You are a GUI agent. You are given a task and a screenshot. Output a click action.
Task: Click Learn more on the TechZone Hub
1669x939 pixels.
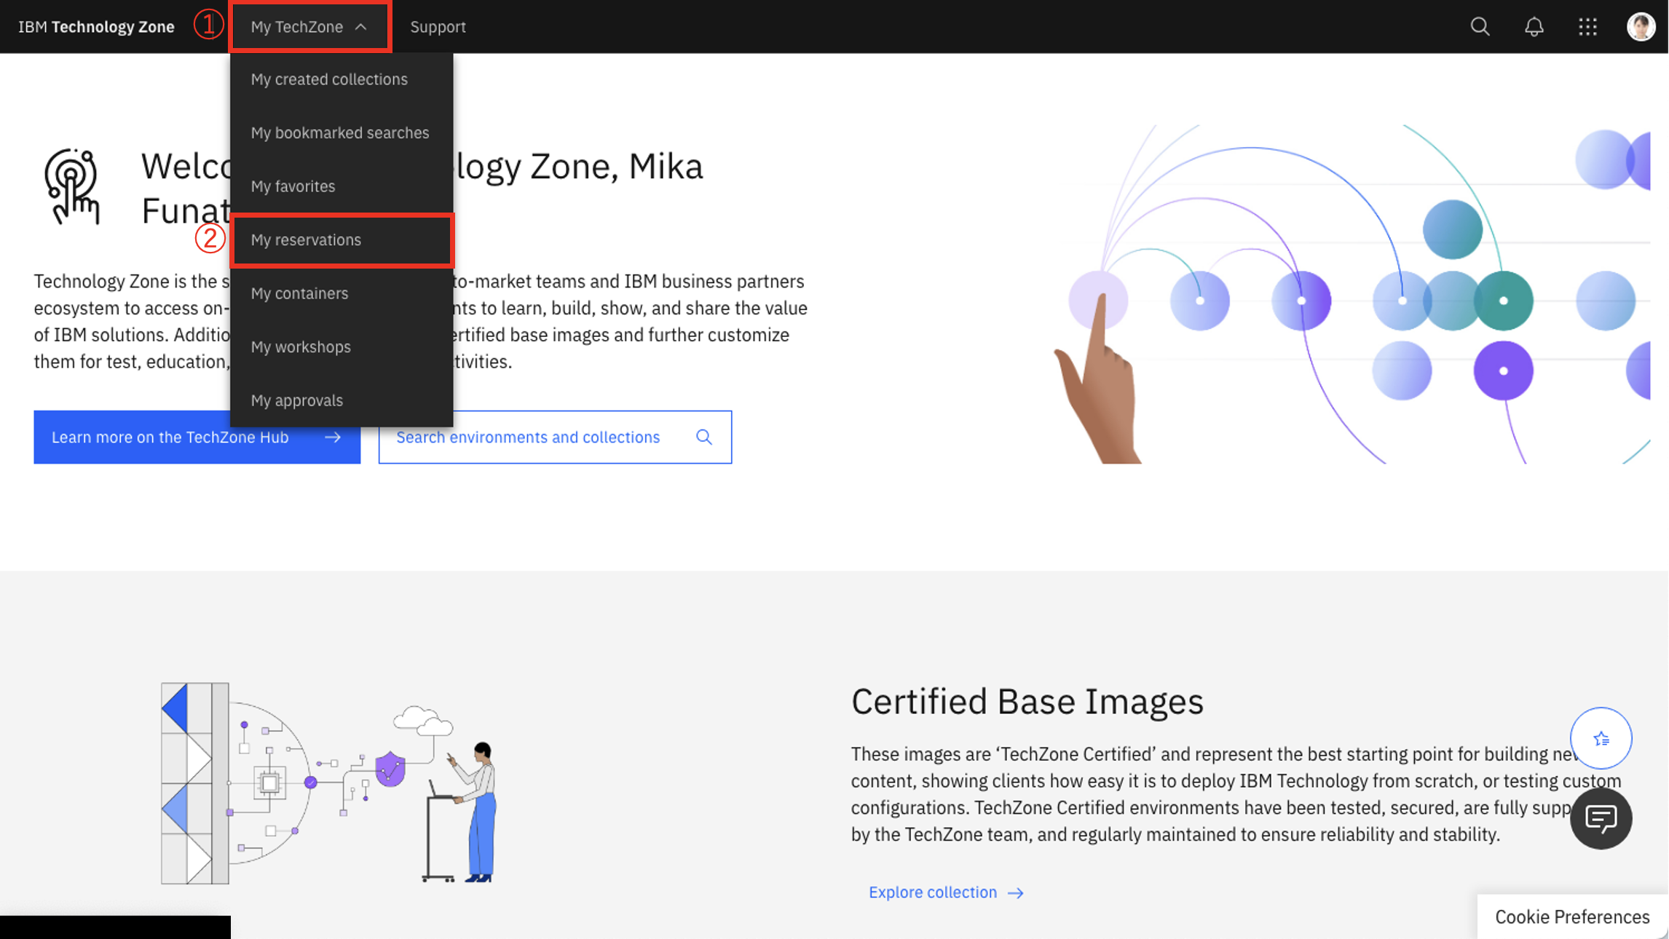click(197, 437)
